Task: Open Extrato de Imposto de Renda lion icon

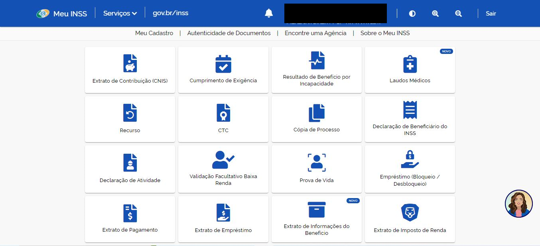Action: (410, 213)
